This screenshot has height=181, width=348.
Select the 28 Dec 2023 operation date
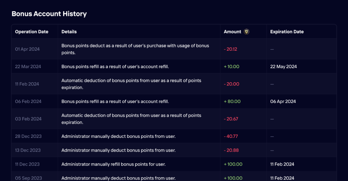(x=28, y=136)
